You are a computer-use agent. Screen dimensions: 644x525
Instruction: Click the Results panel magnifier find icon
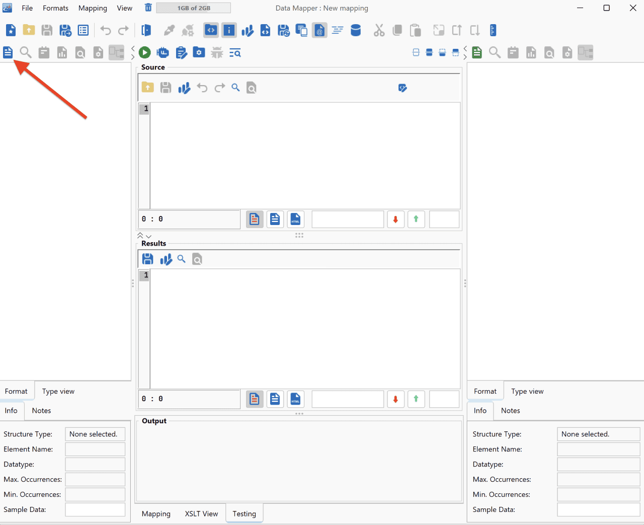point(182,259)
